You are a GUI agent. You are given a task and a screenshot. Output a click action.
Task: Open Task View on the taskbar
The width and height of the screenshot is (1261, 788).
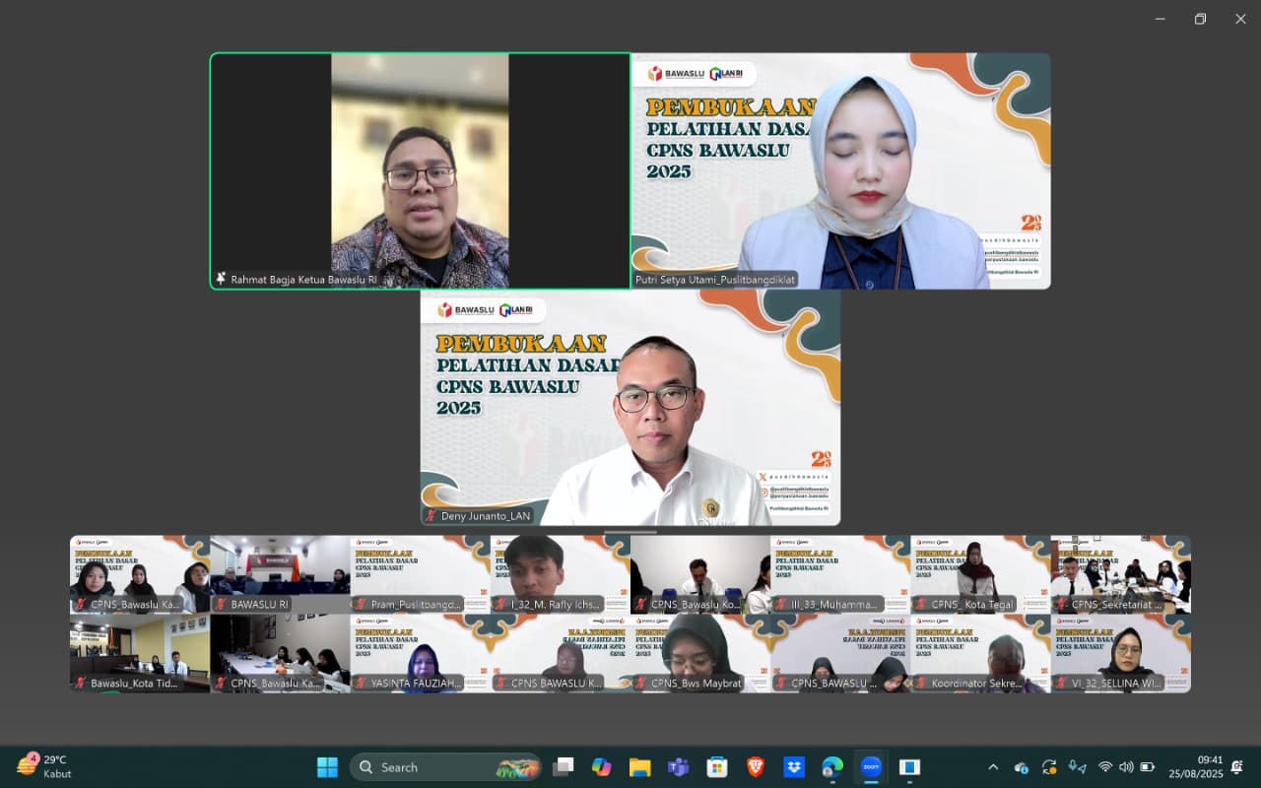(563, 766)
